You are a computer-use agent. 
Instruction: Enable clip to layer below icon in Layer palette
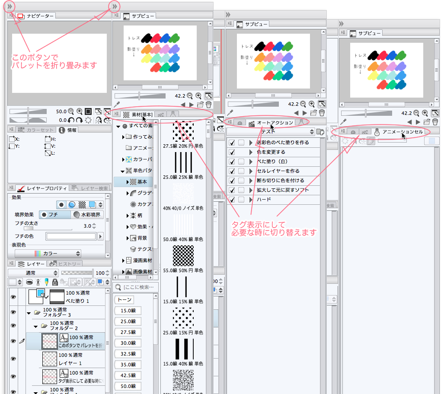(x=29, y=282)
